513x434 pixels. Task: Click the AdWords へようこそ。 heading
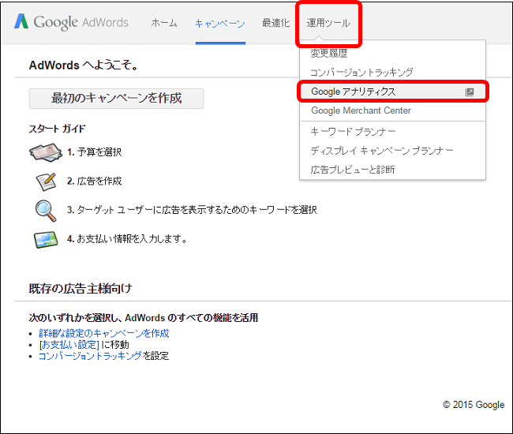tap(84, 65)
